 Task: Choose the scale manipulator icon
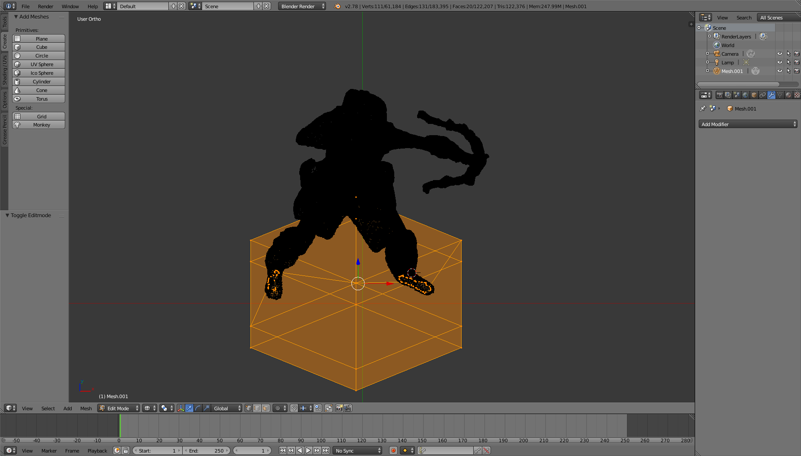(x=206, y=408)
